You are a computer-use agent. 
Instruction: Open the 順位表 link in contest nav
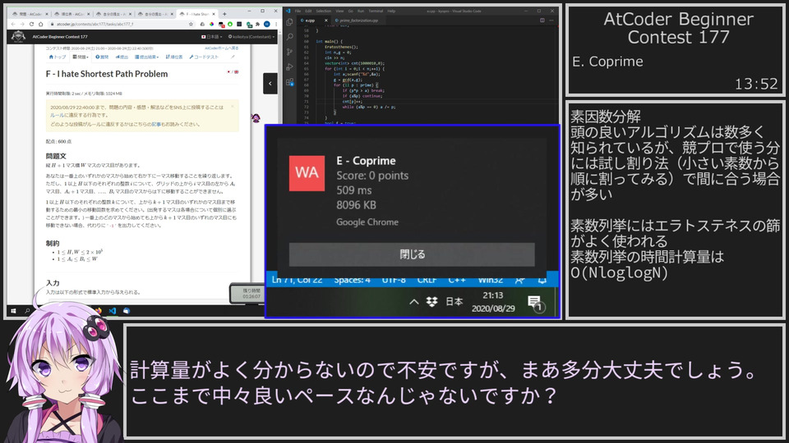[x=174, y=57]
